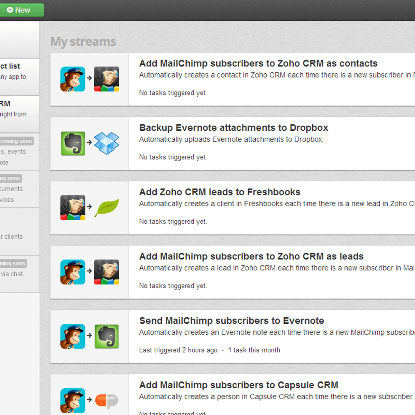
Task: Click the plus icon inside the New button
Action: point(9,10)
